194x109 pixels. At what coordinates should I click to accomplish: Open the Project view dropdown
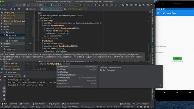point(4,9)
